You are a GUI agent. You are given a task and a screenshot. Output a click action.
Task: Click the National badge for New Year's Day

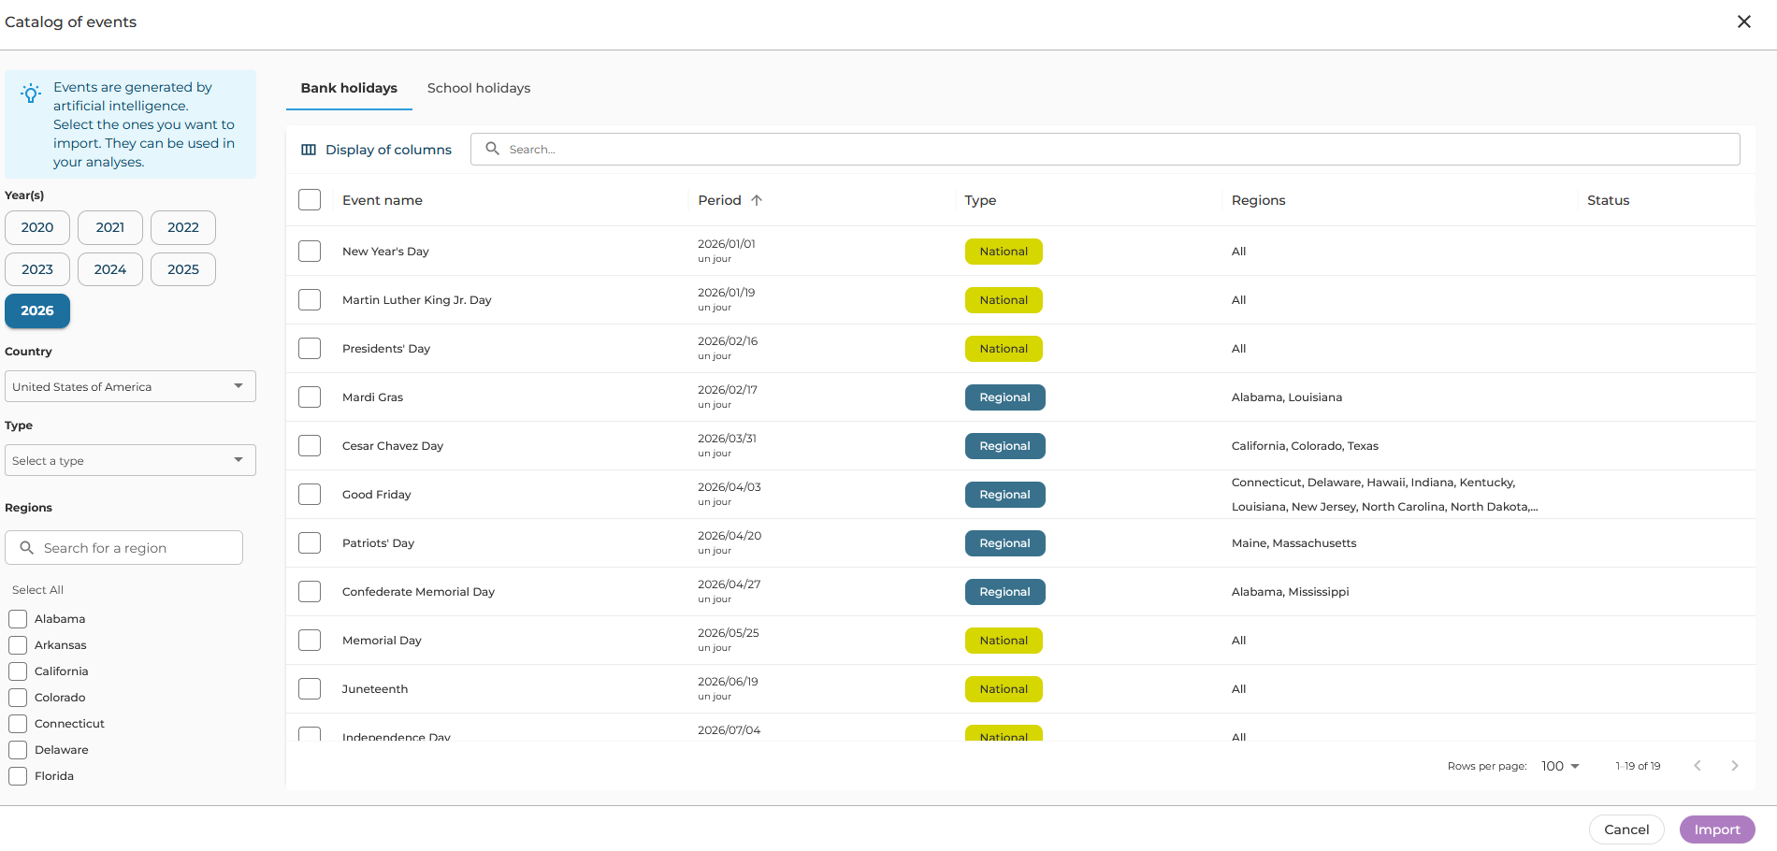[1004, 252]
